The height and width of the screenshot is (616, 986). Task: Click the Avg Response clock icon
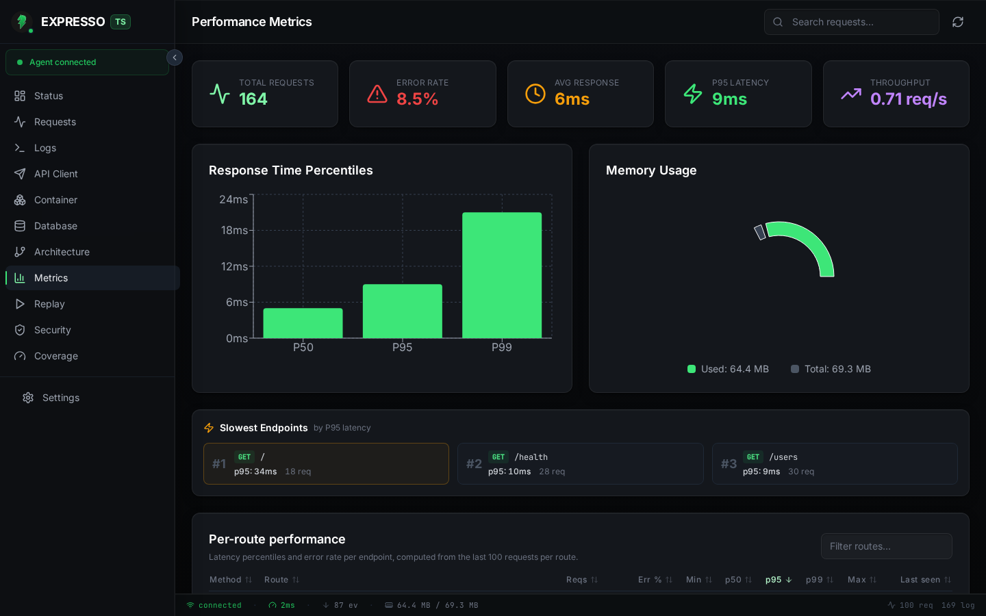pos(535,94)
